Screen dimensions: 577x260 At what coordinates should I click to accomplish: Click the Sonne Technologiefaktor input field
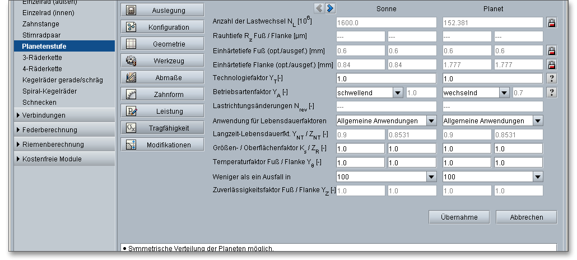coord(386,78)
